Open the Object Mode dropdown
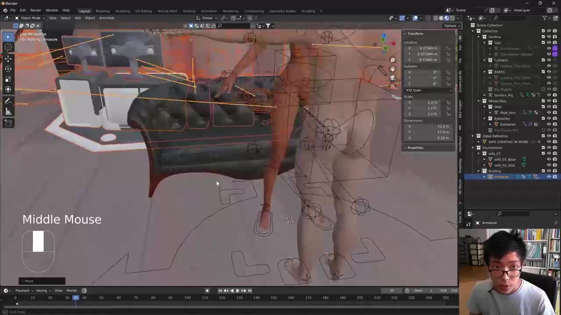The width and height of the screenshot is (561, 315). click(30, 18)
